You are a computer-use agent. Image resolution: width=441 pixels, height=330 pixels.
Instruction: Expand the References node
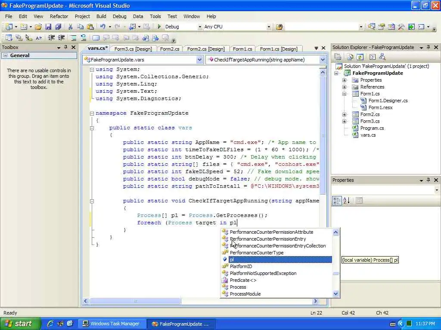[x=344, y=87]
